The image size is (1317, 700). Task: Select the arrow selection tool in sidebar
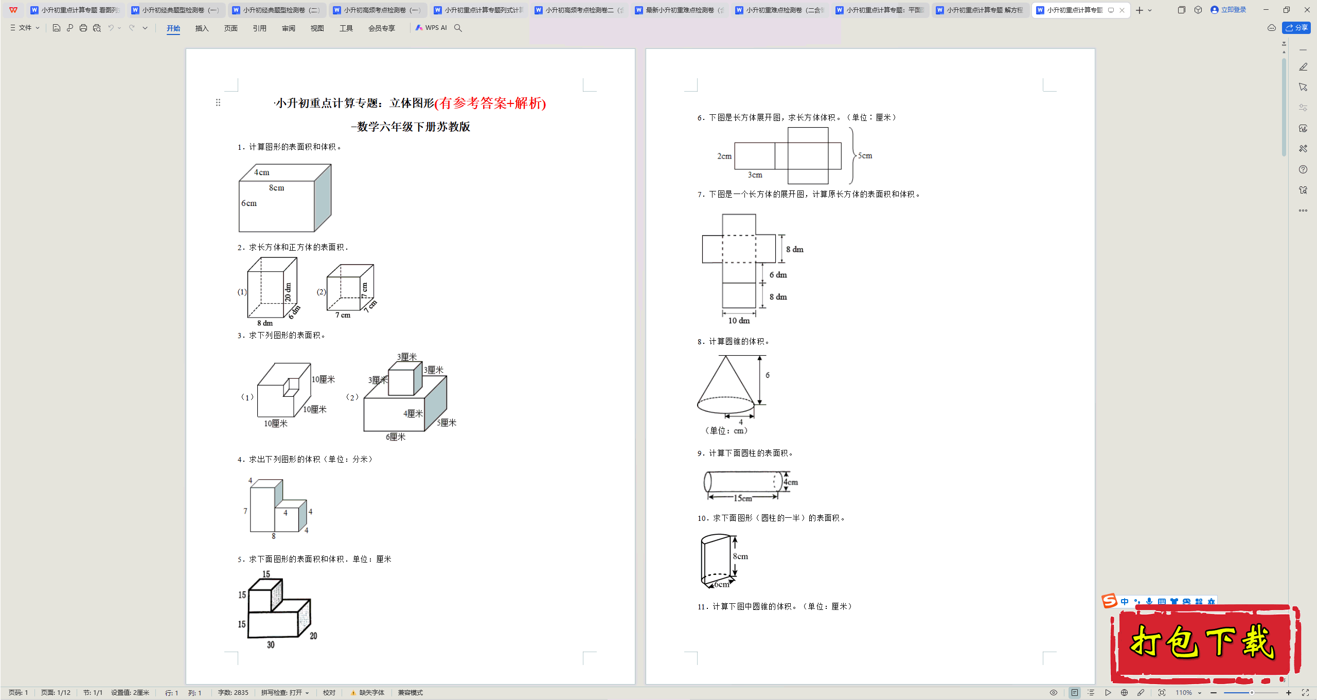(x=1303, y=87)
